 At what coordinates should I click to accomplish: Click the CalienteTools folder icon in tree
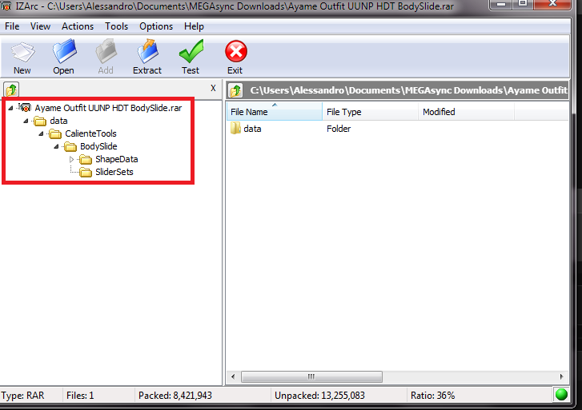point(55,133)
